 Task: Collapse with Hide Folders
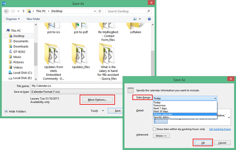click(15, 112)
